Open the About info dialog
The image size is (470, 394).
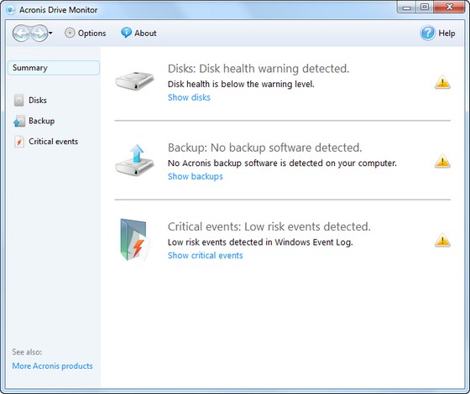click(138, 33)
